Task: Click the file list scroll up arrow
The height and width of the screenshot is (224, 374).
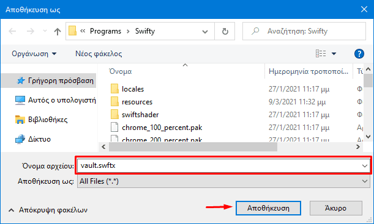Action: click(x=368, y=69)
